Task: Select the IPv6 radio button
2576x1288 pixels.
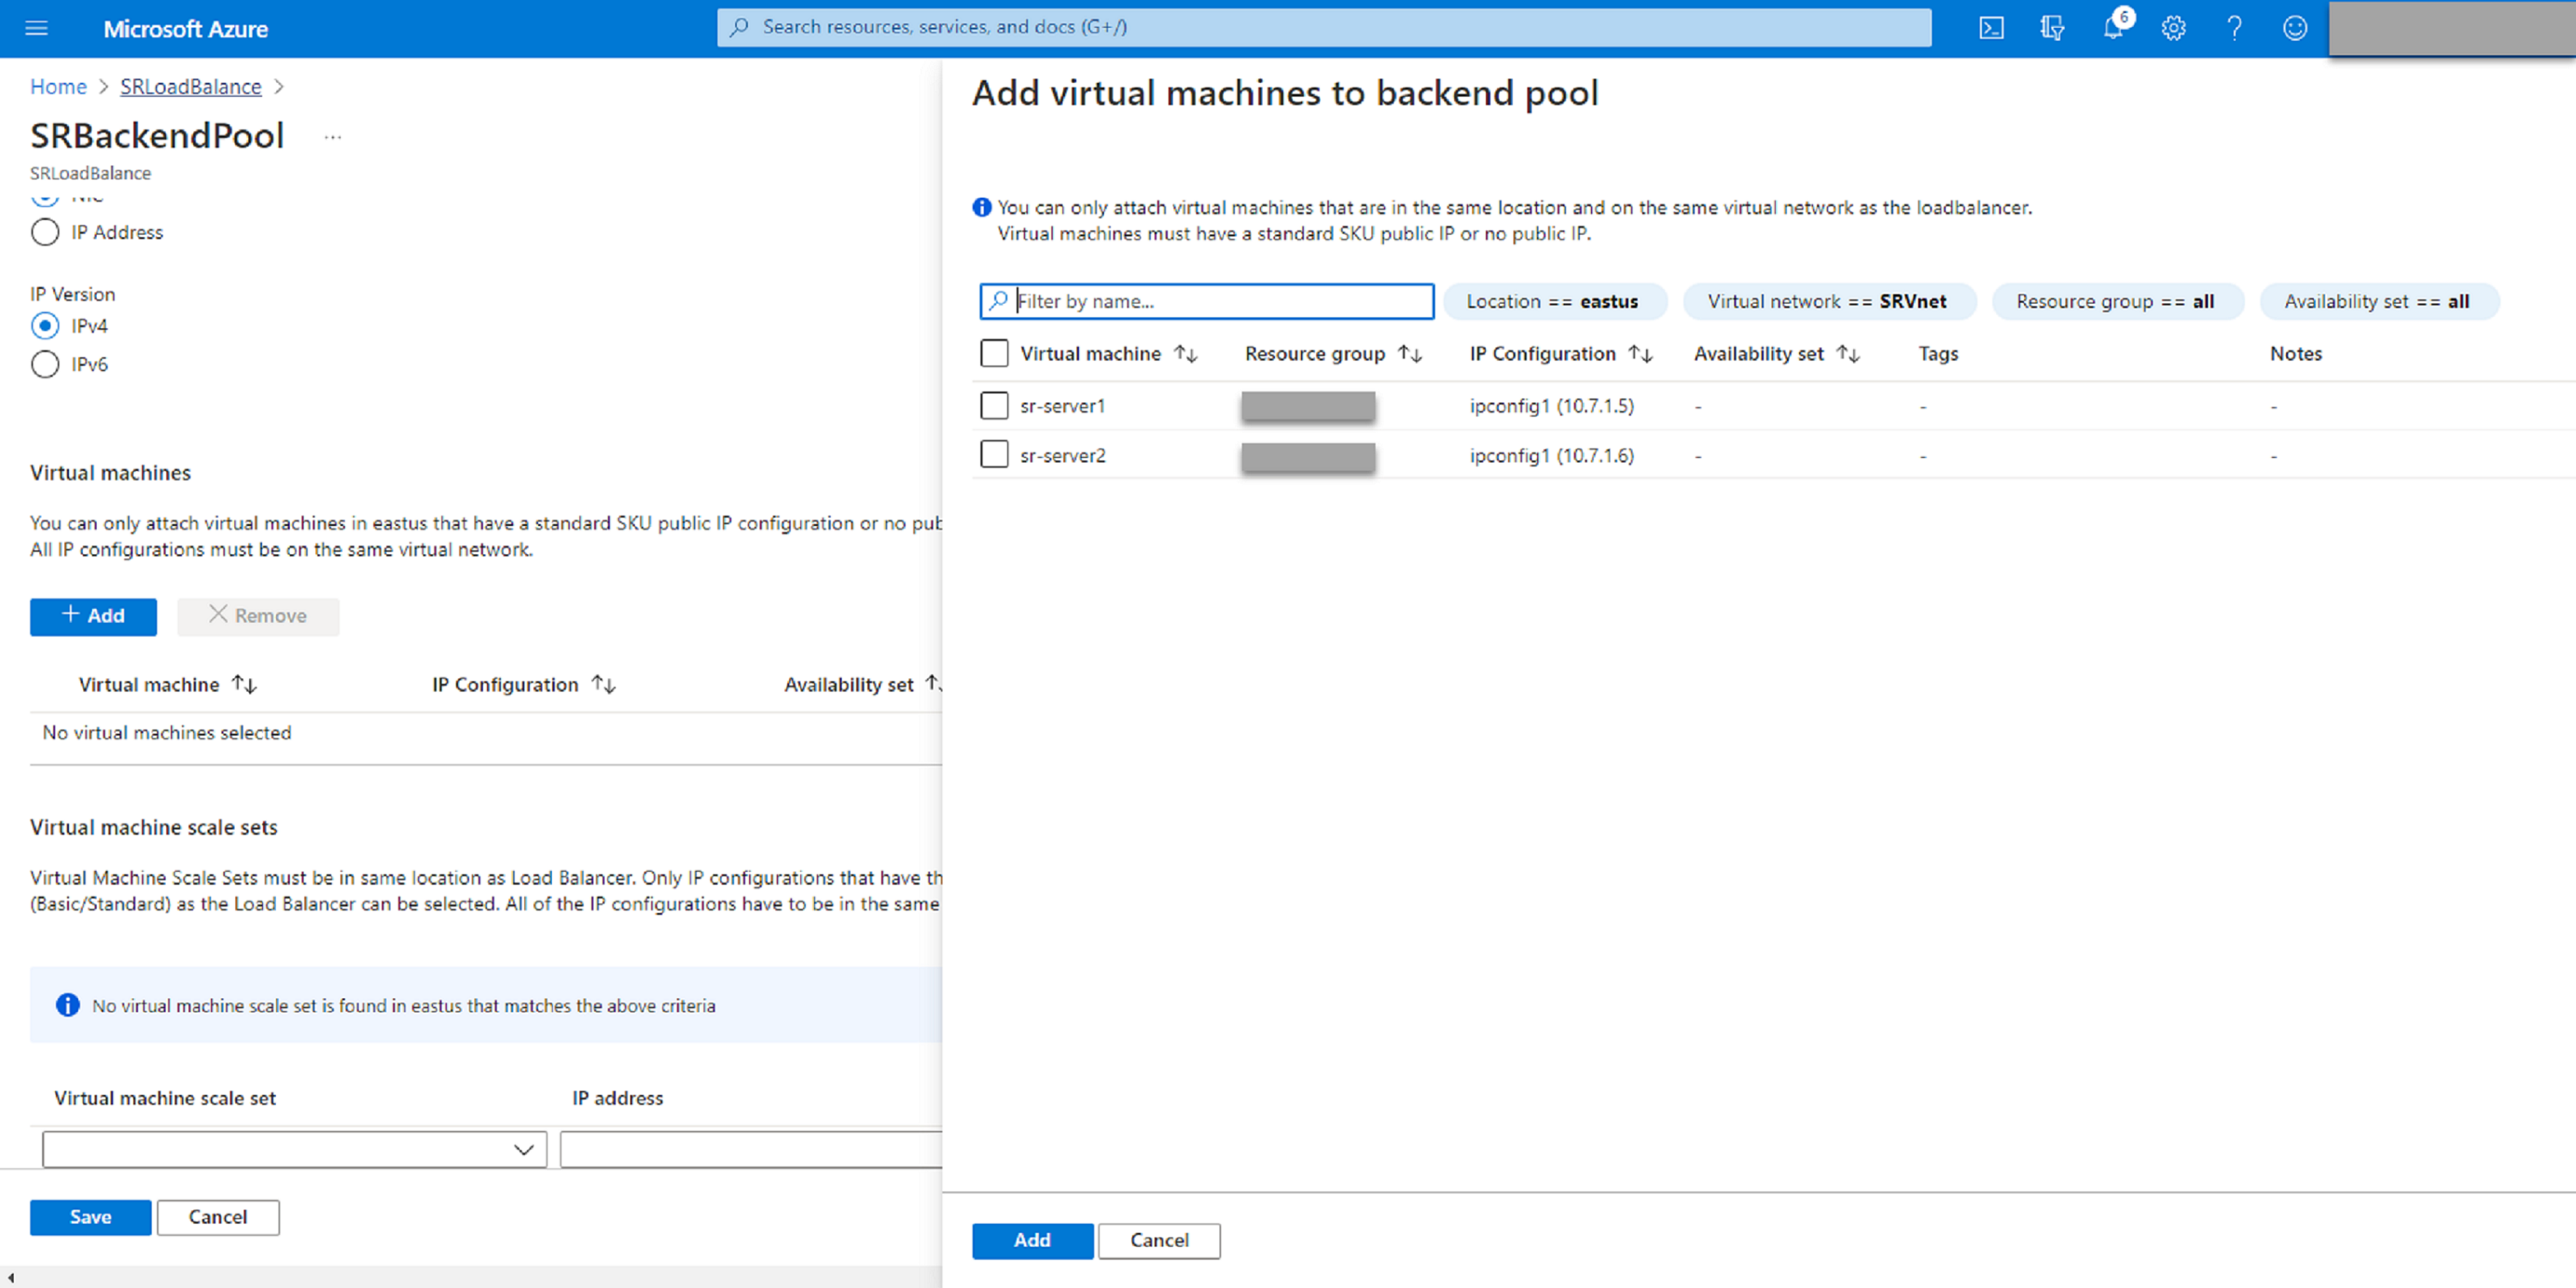Action: tap(46, 365)
